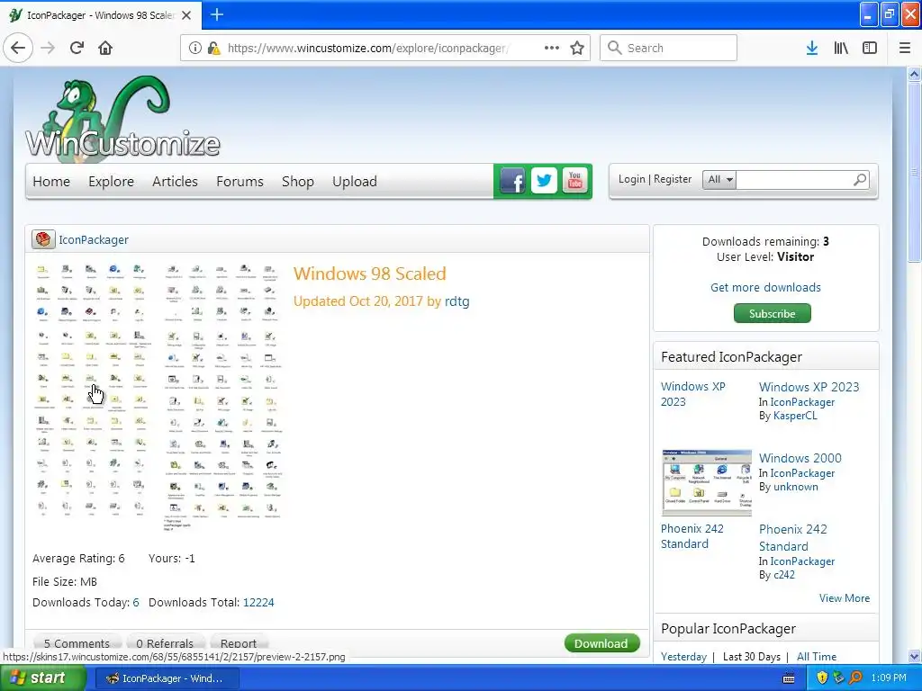Open the Library bookshelf icon
This screenshot has width=922, height=691.
click(841, 48)
